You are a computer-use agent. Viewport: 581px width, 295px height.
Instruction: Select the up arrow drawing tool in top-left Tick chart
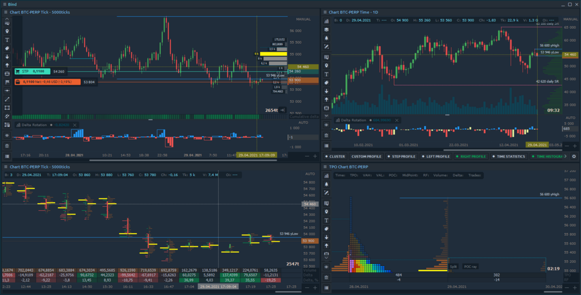(7, 66)
